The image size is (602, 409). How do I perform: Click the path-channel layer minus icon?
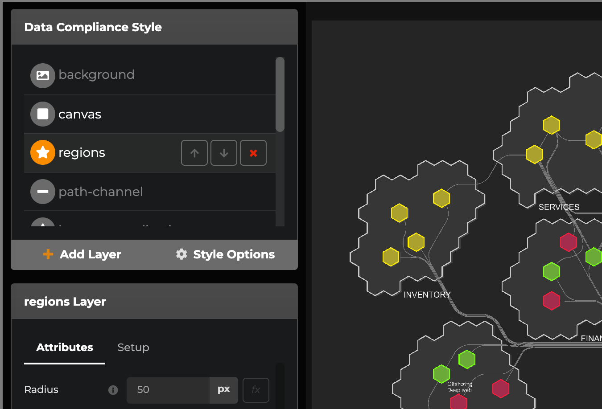click(x=43, y=192)
